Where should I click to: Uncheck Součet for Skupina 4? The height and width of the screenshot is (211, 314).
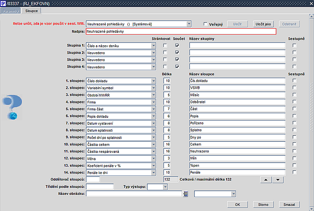(x=177, y=66)
